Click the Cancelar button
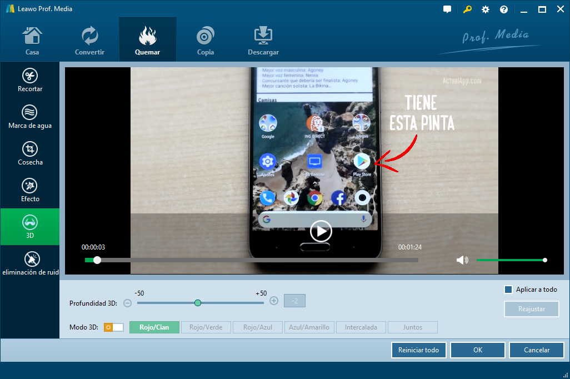Viewport: 570px width, 379px height. [x=537, y=350]
